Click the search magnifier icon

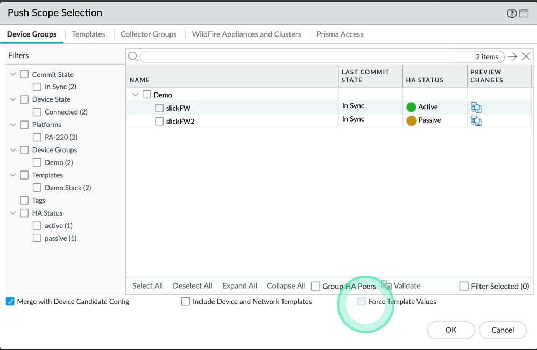[x=133, y=56]
